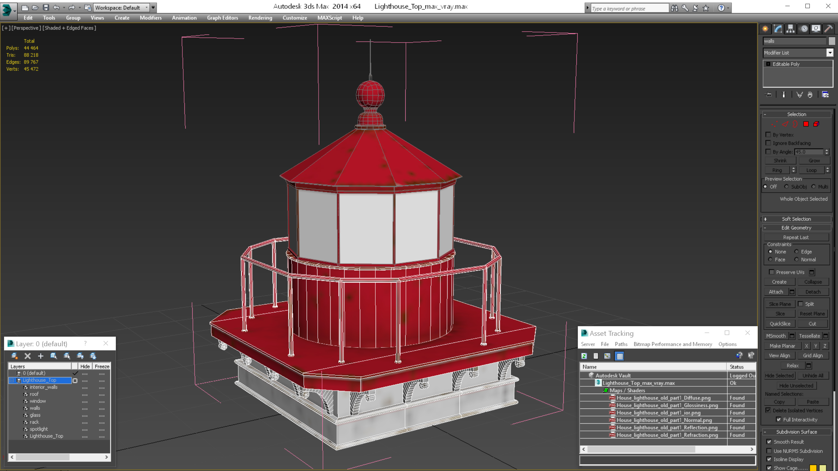Open the Modifiers menu
Screen dimensions: 838x471
coord(151,18)
